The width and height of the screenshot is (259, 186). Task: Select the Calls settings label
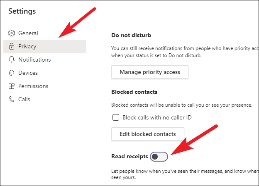point(24,99)
